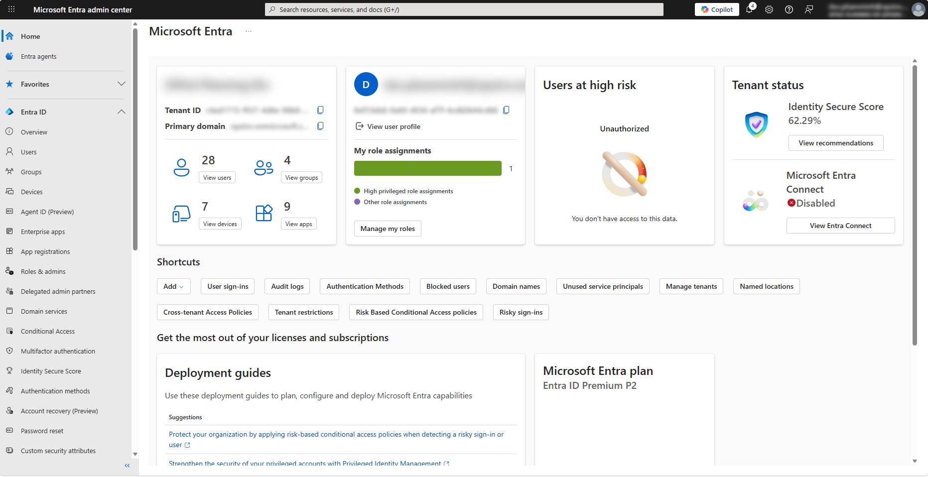928x477 pixels.
Task: Open the notifications bell icon
Action: (749, 9)
